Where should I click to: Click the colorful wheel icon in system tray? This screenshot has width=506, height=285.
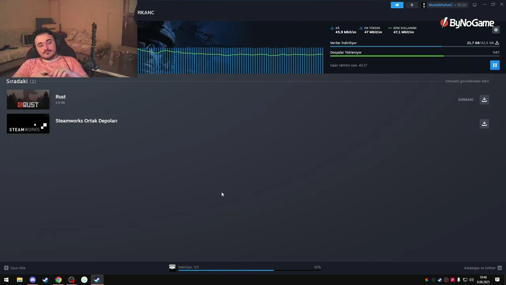[x=427, y=280]
